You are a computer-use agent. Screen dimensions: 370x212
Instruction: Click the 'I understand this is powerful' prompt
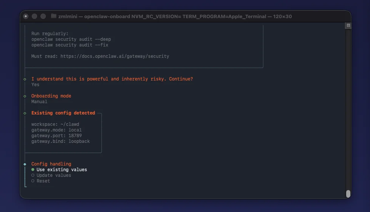(112, 79)
